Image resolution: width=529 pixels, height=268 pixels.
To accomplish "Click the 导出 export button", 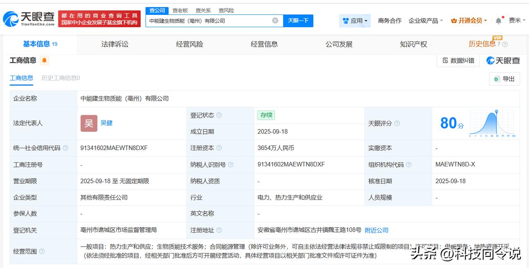I will tap(504, 79).
